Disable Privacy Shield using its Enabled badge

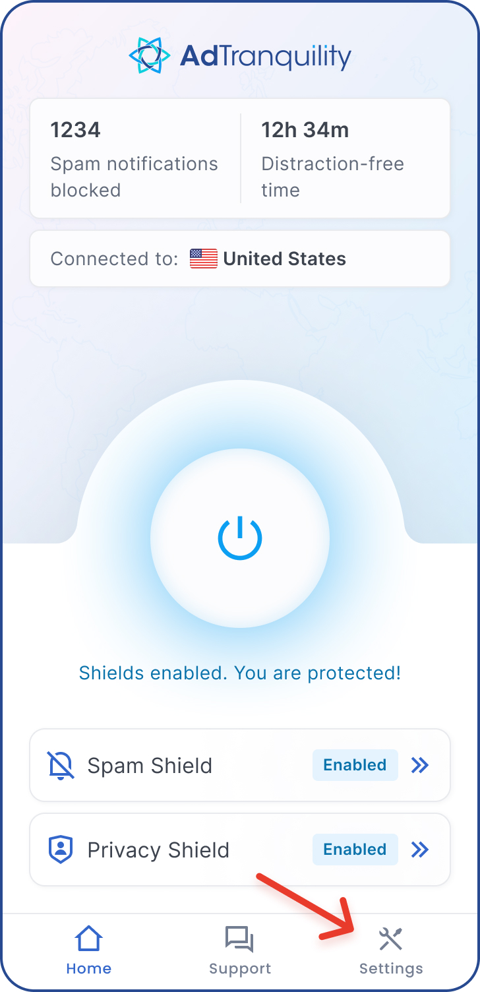355,850
